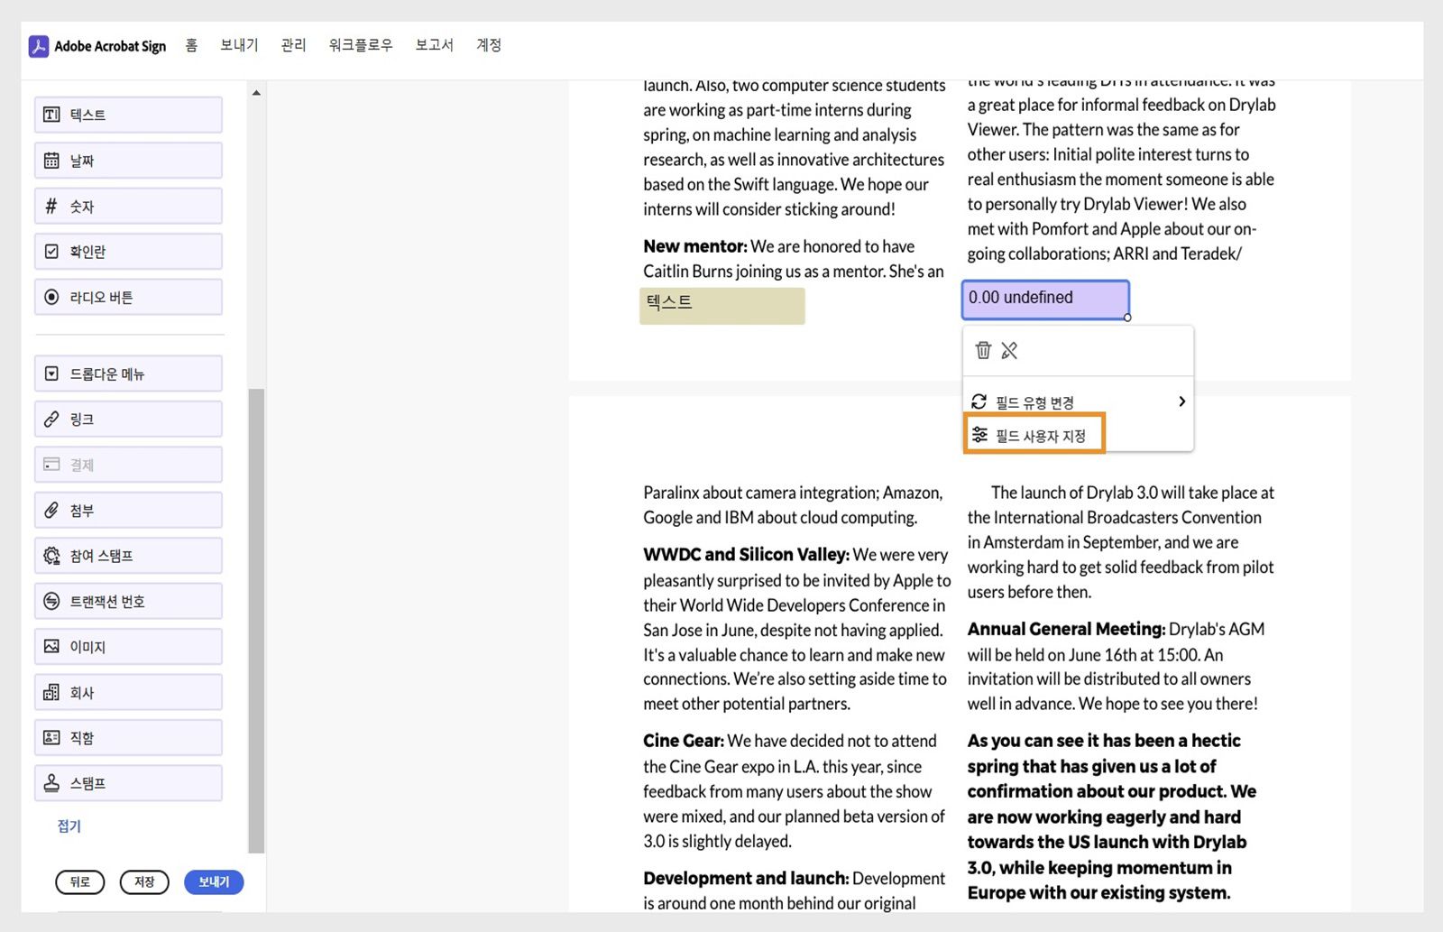Screen dimensions: 1443x932
Task: Delete the field with trash icon
Action: point(983,350)
